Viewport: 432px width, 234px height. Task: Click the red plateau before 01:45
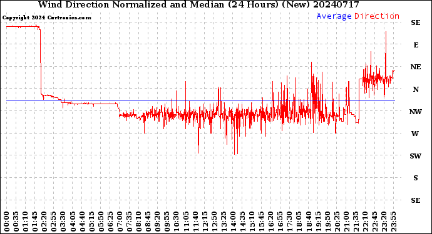point(22,26)
